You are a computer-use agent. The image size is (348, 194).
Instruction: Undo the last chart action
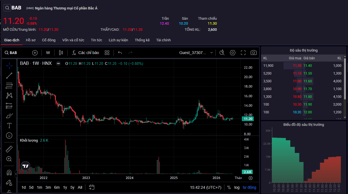pos(120,53)
